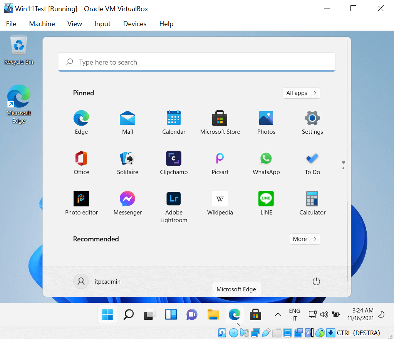Expand All apps list
This screenshot has width=394, height=339.
(x=301, y=93)
